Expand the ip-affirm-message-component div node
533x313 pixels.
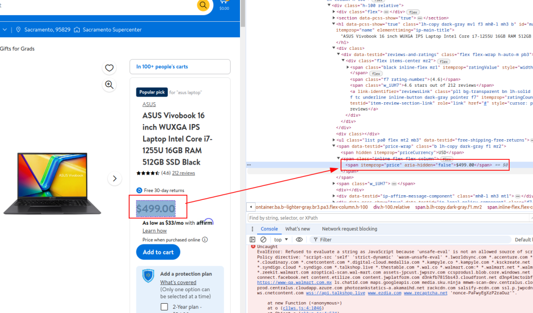tap(334, 196)
